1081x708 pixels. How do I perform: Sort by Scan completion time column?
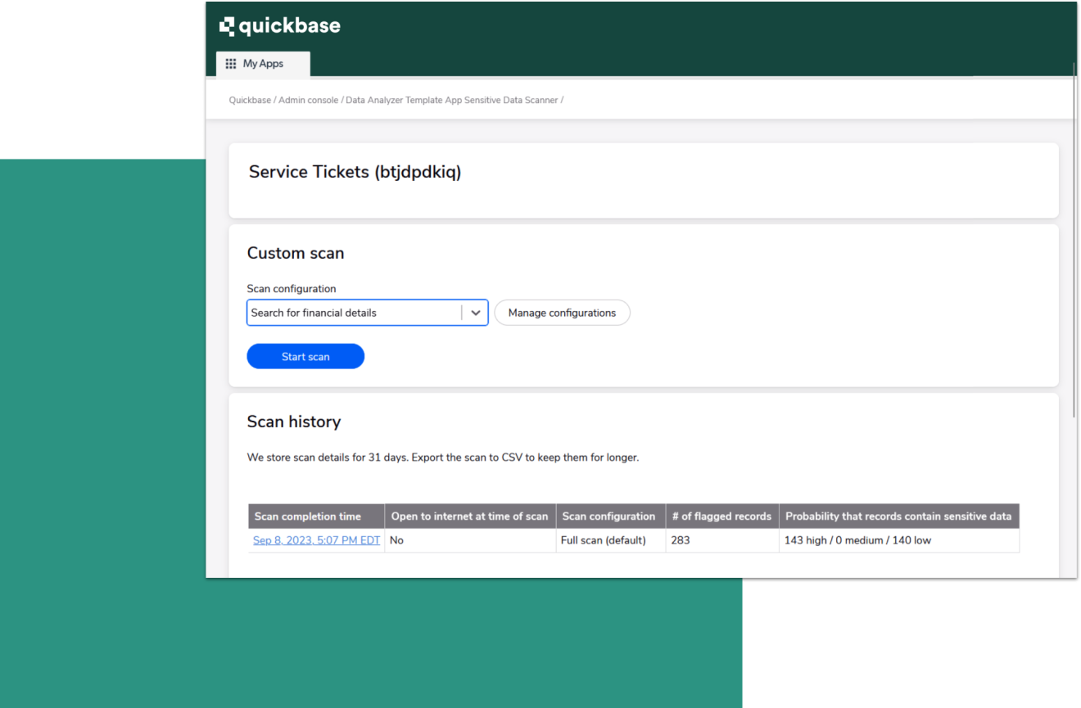pyautogui.click(x=308, y=516)
